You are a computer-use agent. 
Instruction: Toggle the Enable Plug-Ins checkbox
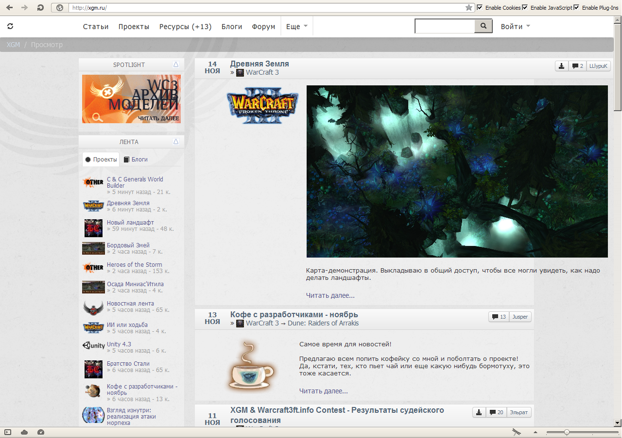[x=577, y=8]
